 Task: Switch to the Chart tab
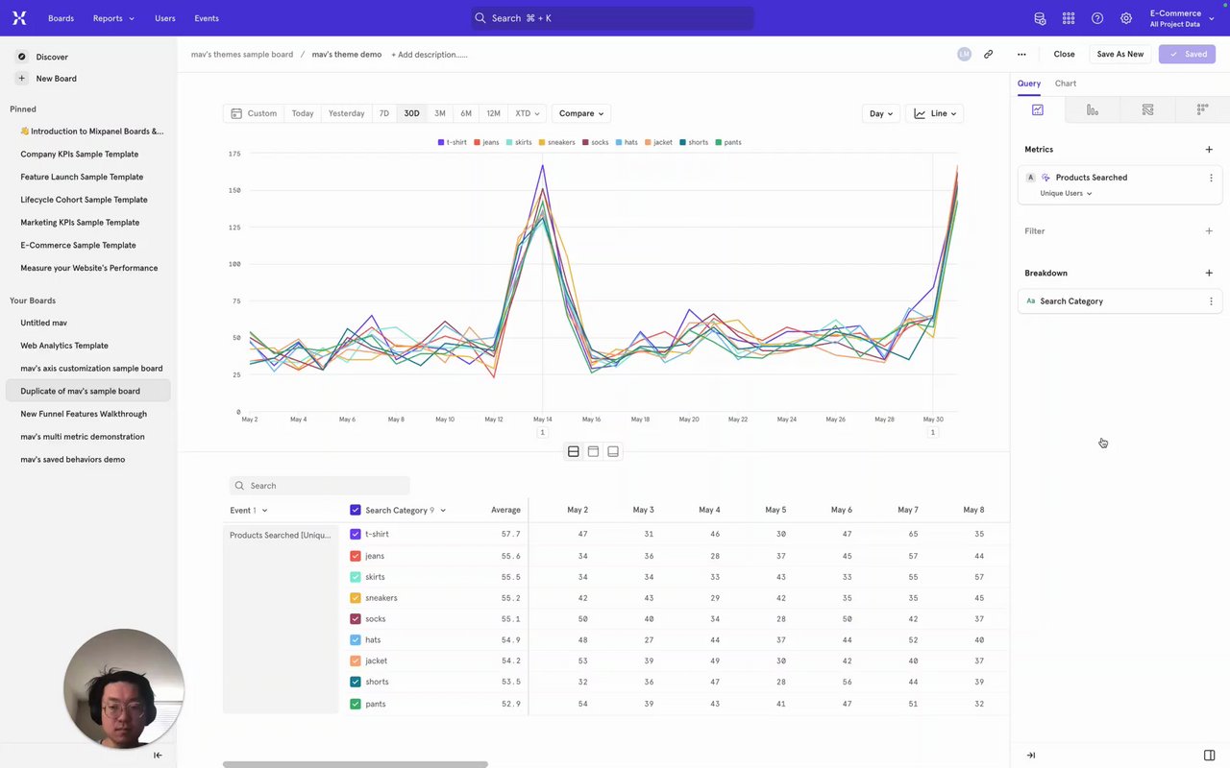coord(1066,84)
